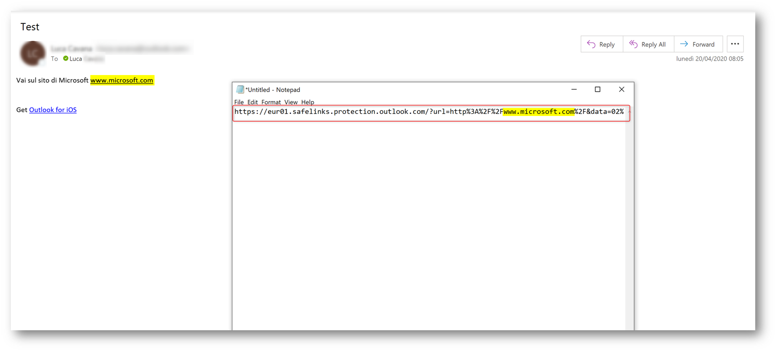
Task: Click the date 'lunedì 20/04/2020 08:05'
Action: click(x=710, y=59)
